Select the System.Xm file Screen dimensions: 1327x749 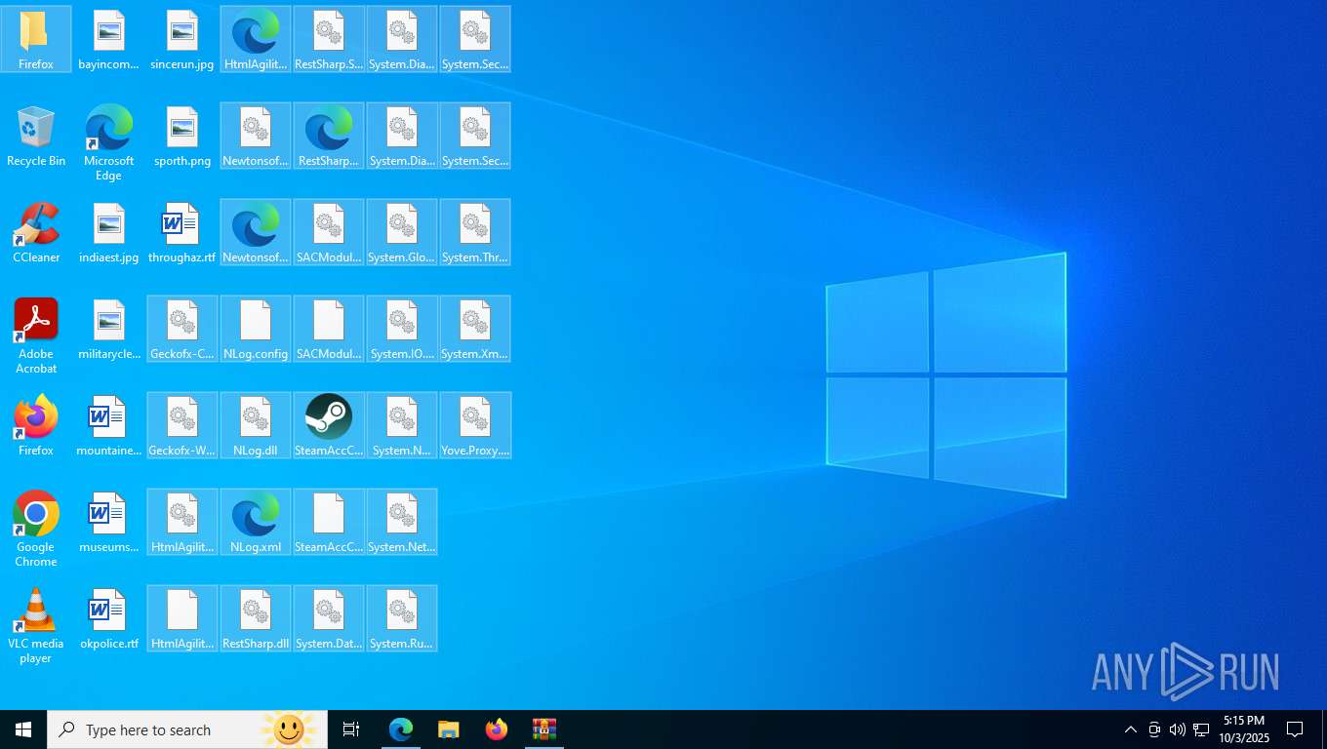(x=475, y=330)
